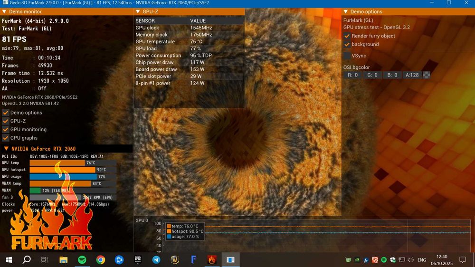This screenshot has width=475, height=267.
Task: Open the blue F app in taskbar
Action: 193,260
